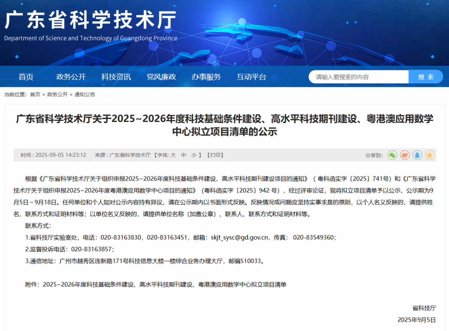Open the 互动平台 navigation item
Image resolution: width=449 pixels, height=331 pixels.
click(x=251, y=77)
